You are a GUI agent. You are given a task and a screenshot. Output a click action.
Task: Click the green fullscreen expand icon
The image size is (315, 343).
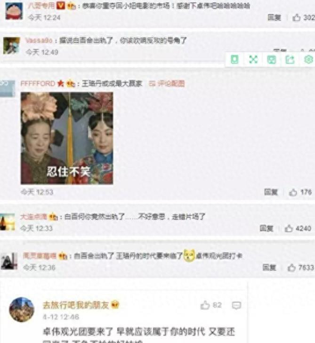point(253,59)
